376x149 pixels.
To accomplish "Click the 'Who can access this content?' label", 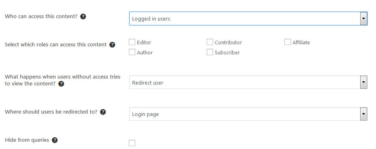I will (41, 17).
